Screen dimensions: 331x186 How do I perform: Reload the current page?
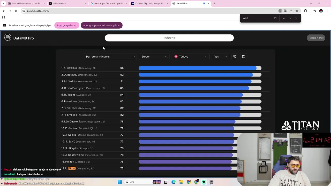[x=16, y=11]
